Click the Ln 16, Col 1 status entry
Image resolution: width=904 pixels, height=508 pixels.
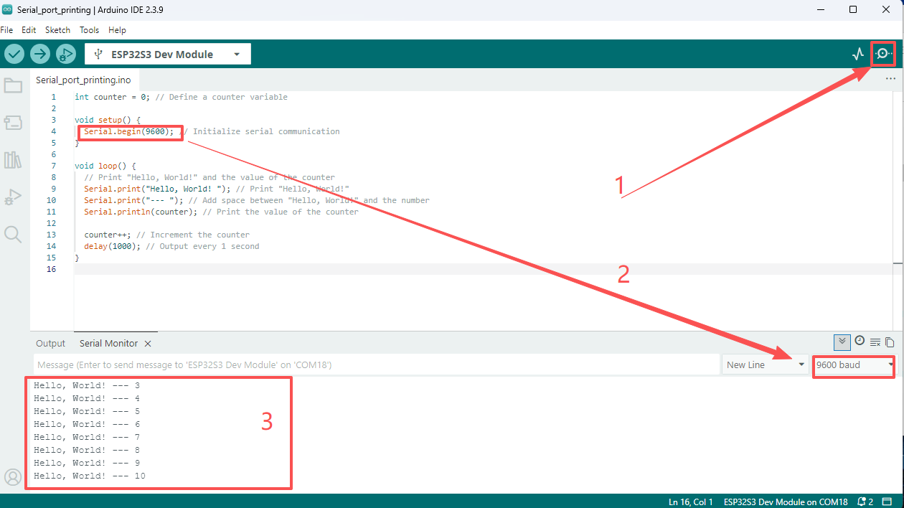(x=690, y=502)
